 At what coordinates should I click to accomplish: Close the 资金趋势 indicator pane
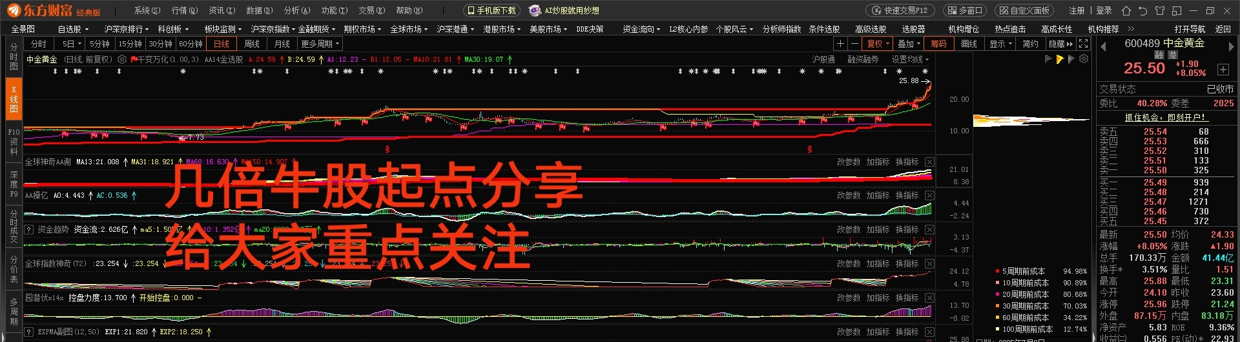click(929, 229)
